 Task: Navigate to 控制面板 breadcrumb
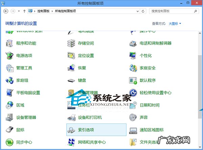coord(43,11)
